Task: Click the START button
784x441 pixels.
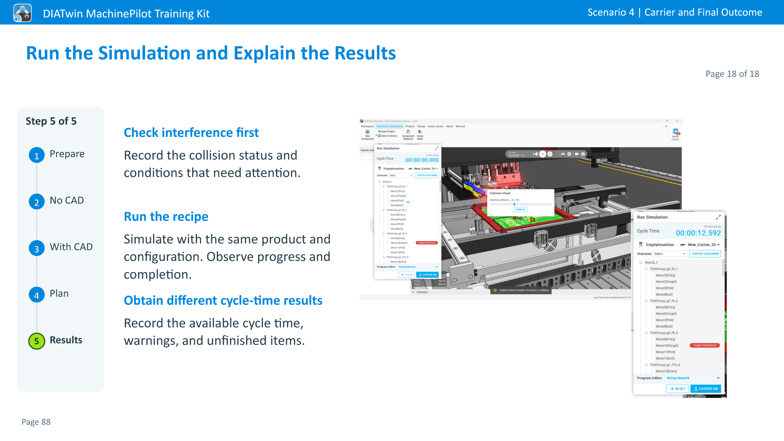Action: coord(407,275)
